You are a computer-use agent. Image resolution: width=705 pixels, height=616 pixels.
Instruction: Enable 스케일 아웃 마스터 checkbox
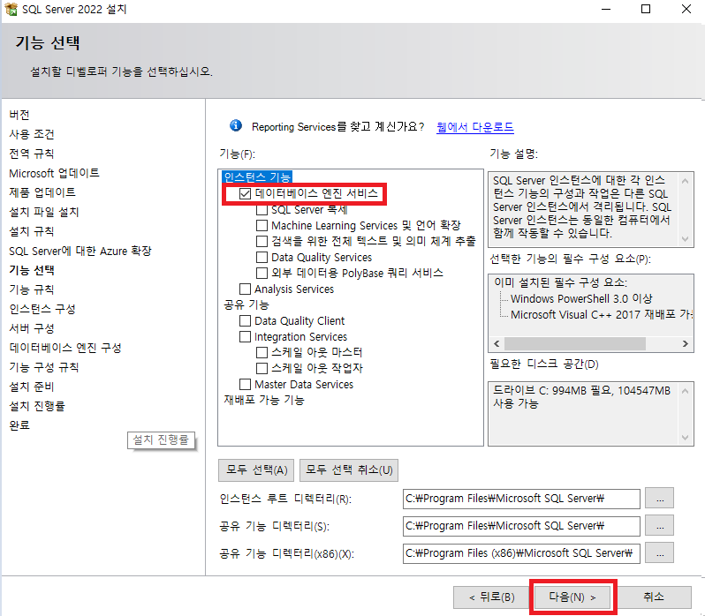[x=262, y=352]
